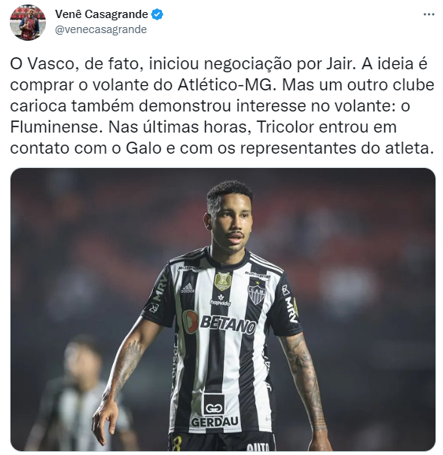The image size is (443, 455).
Task: Click the Betano sponsor logo on jersey
Action: pyautogui.click(x=220, y=322)
